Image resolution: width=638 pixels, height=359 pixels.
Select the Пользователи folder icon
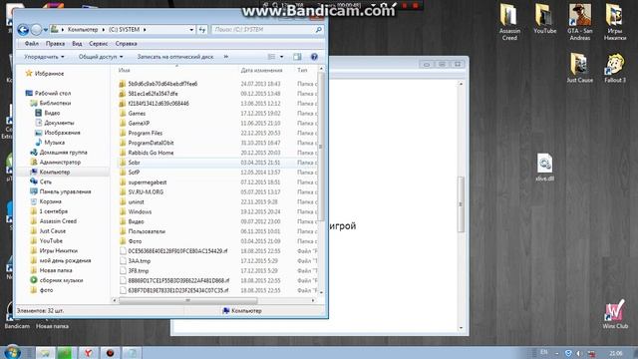pos(123,231)
